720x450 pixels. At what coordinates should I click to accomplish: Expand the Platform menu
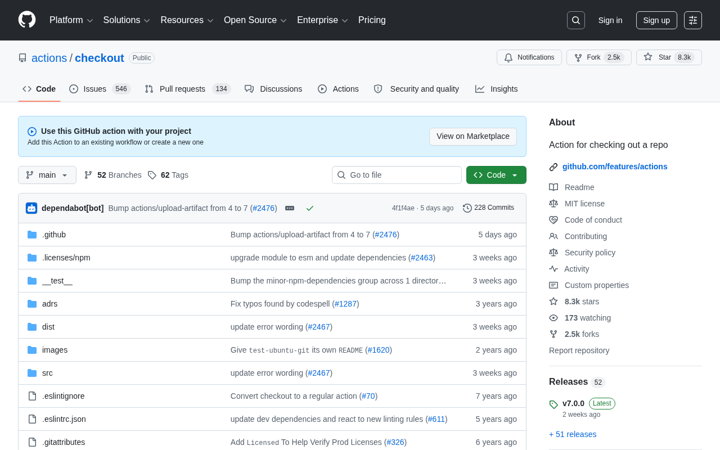tap(71, 20)
